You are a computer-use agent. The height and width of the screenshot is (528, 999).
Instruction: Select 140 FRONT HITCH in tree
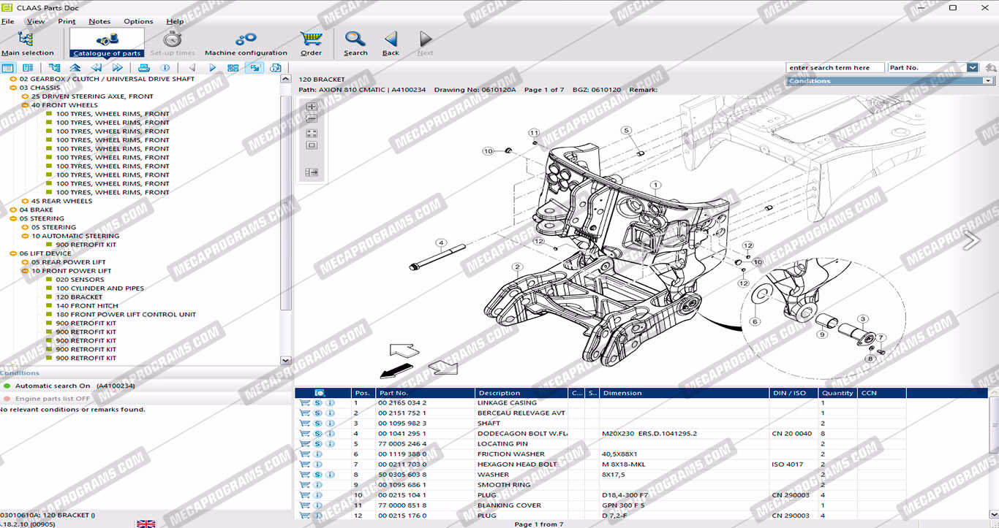[87, 306]
